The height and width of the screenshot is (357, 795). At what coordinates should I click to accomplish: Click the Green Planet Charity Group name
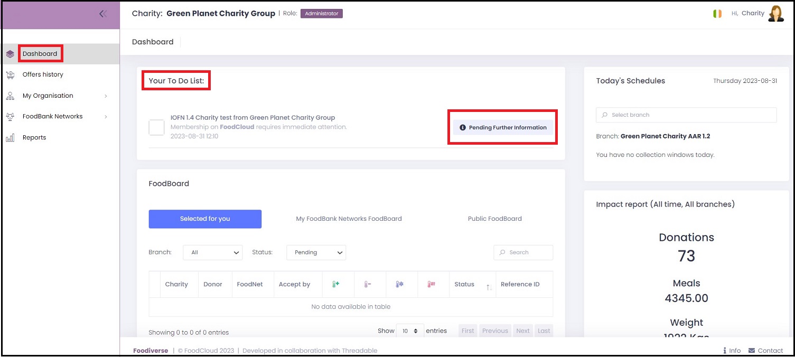(x=221, y=14)
